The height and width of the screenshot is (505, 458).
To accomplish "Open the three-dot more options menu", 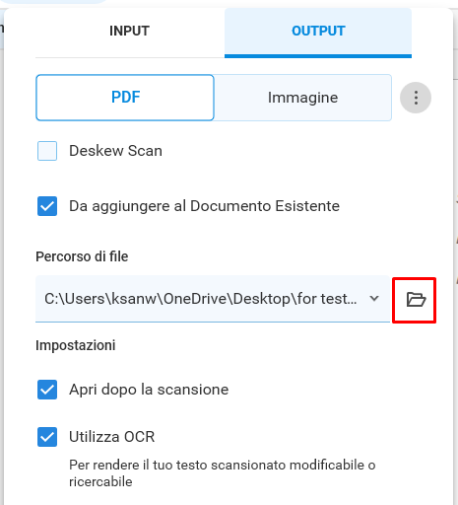I will (416, 98).
